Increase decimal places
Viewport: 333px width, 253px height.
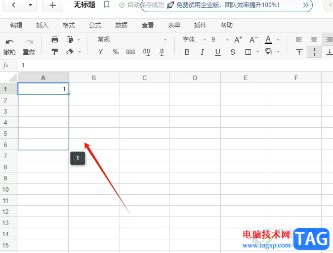[x=146, y=52]
